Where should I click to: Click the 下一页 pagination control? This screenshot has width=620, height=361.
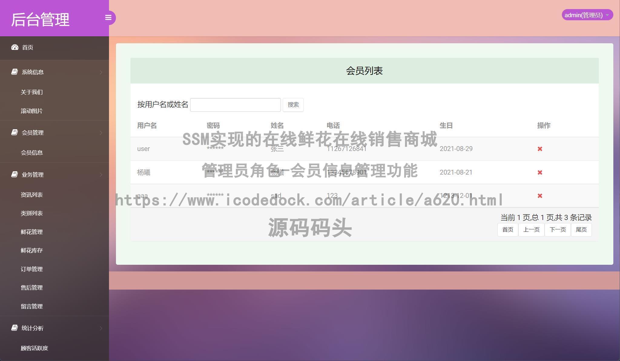point(558,230)
